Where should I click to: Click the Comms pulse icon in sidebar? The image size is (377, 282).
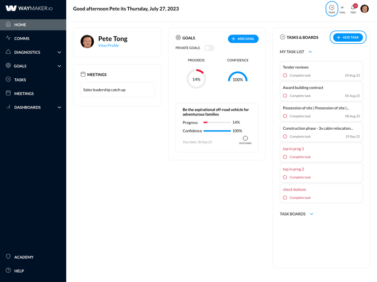pyautogui.click(x=8, y=38)
